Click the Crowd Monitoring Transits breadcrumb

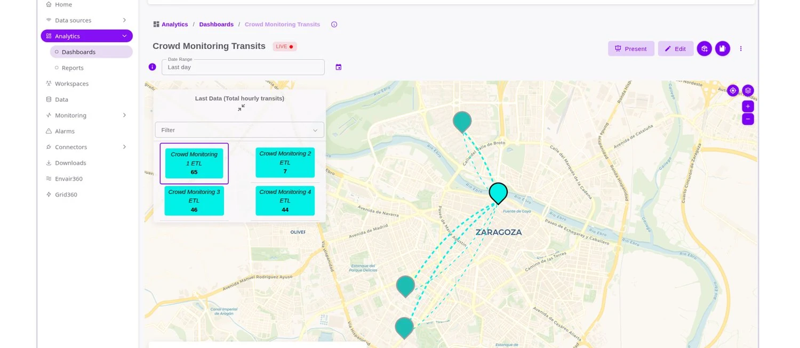tap(282, 25)
